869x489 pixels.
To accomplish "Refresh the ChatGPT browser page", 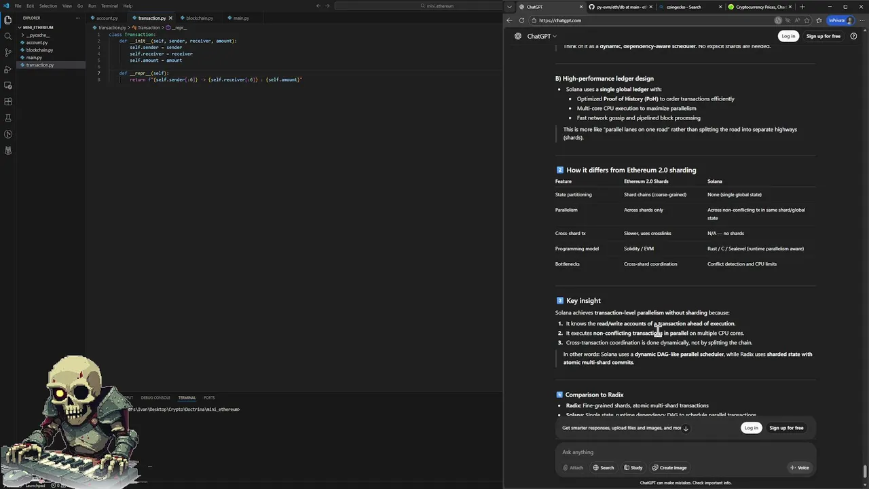I will coord(521,20).
